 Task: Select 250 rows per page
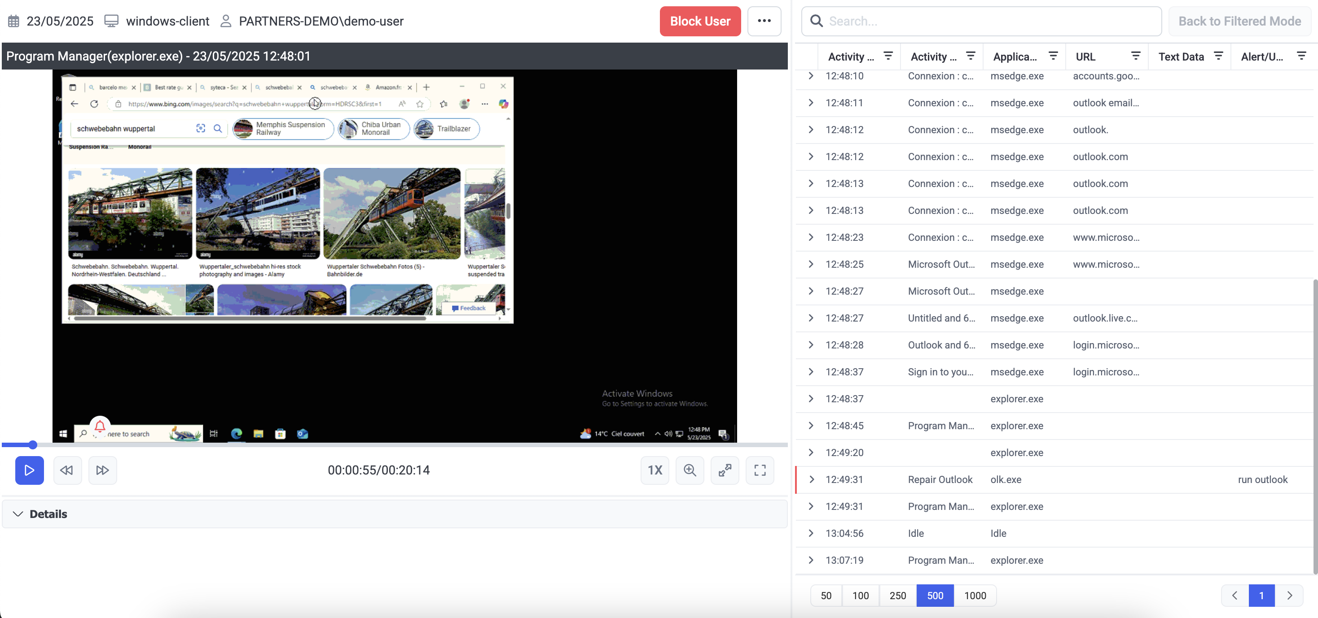click(897, 595)
